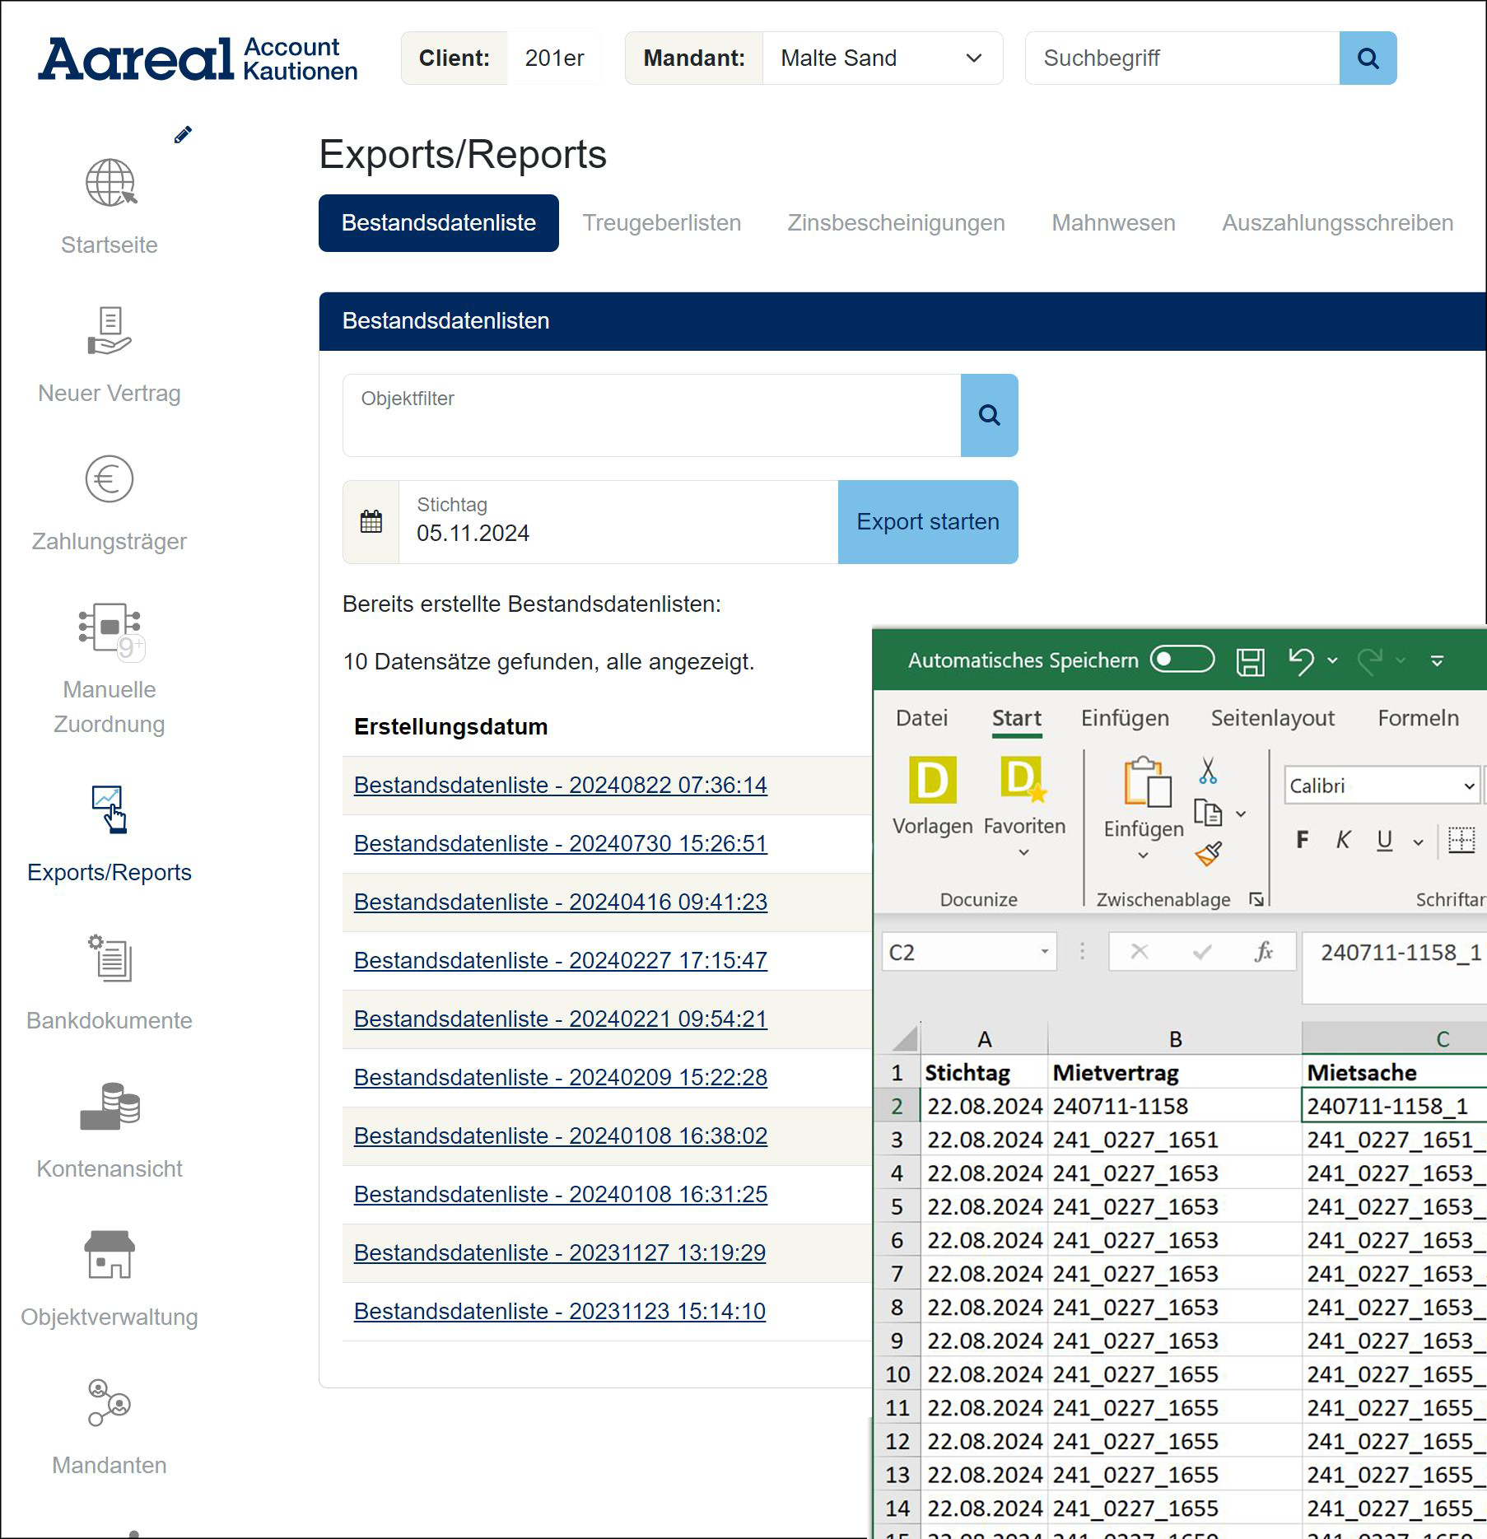1487x1539 pixels.
Task: Expand the cell name box dropdown
Action: (1044, 952)
